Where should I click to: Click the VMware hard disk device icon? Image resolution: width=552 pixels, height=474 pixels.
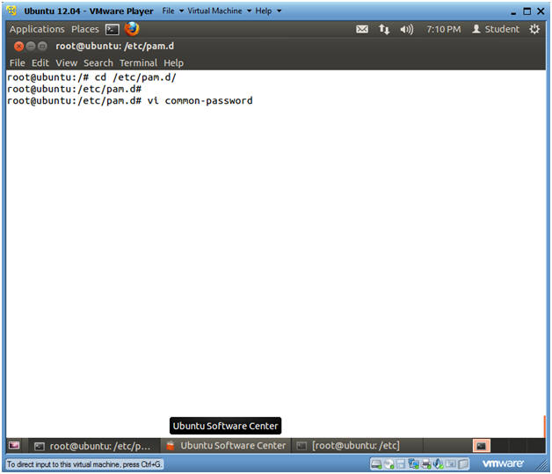376,464
